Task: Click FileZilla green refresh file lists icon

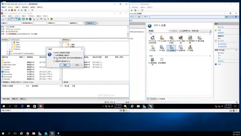Action: click(x=23, y=19)
